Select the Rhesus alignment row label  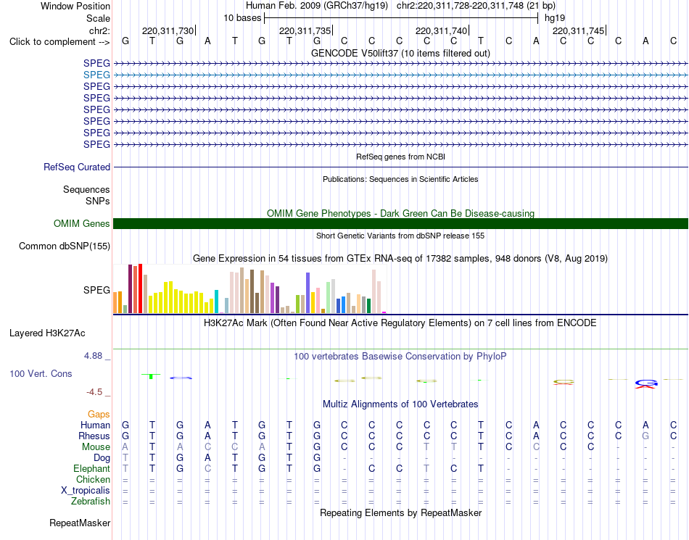pyautogui.click(x=94, y=436)
